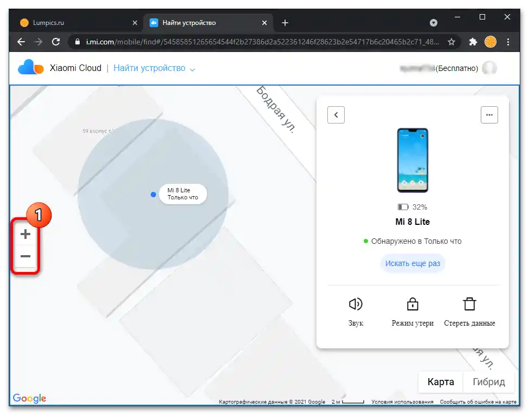529x415 pixels.
Task: Maximize the browser window
Action: tap(482, 17)
